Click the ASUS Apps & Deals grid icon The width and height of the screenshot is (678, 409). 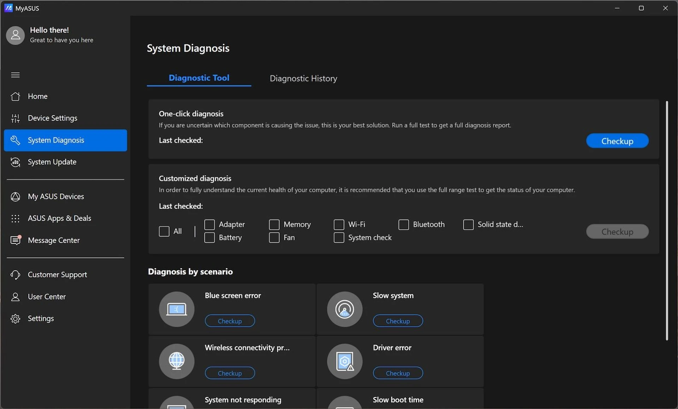click(15, 218)
